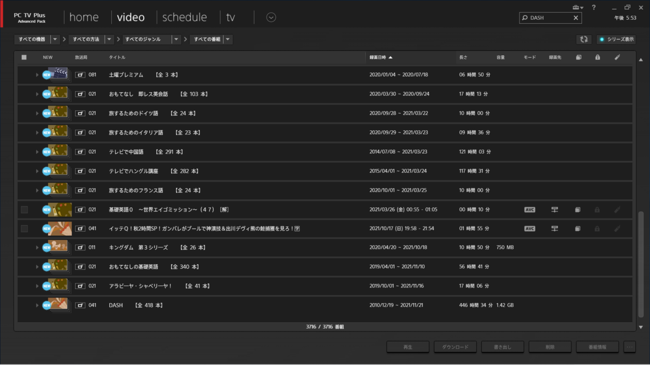Check the box for 基礎英語0 recording
The width and height of the screenshot is (650, 365).
point(24,209)
